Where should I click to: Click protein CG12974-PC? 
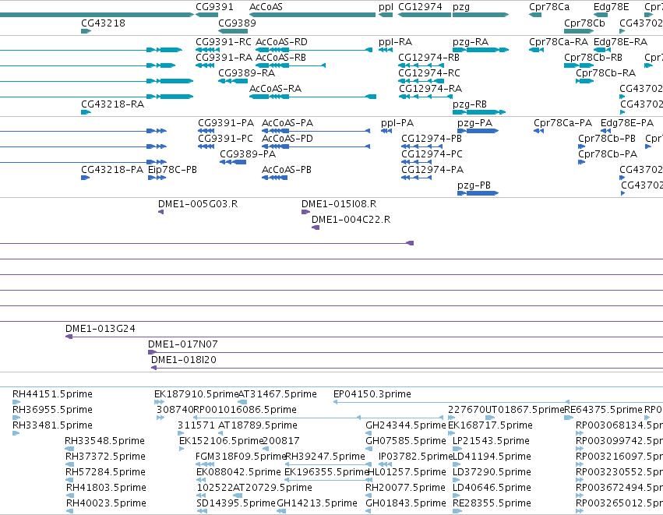[x=432, y=154]
